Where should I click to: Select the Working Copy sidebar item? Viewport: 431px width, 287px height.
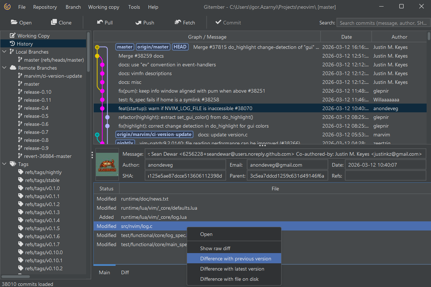pyautogui.click(x=33, y=36)
